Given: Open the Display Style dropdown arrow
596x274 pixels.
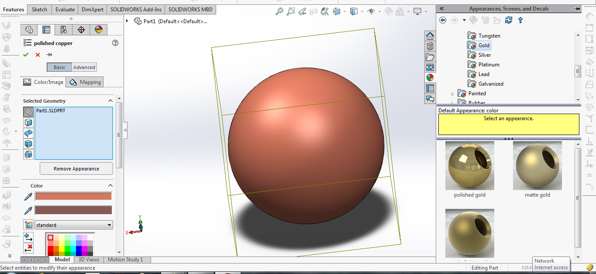Looking at the screenshot, I should pyautogui.click(x=362, y=11).
